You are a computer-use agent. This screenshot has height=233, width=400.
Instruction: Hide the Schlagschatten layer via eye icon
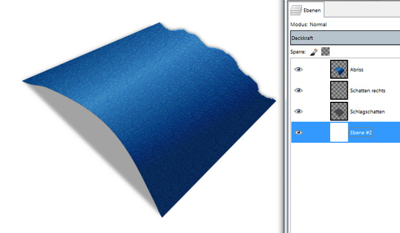pos(299,111)
